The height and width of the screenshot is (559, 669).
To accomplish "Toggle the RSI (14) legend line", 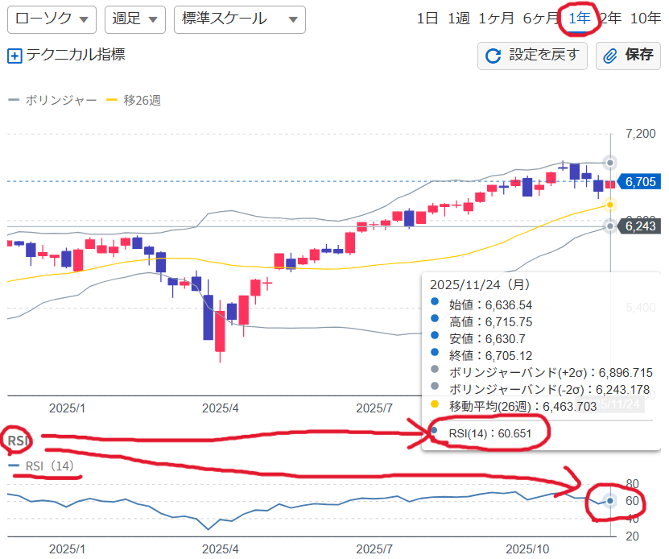I will point(44,466).
